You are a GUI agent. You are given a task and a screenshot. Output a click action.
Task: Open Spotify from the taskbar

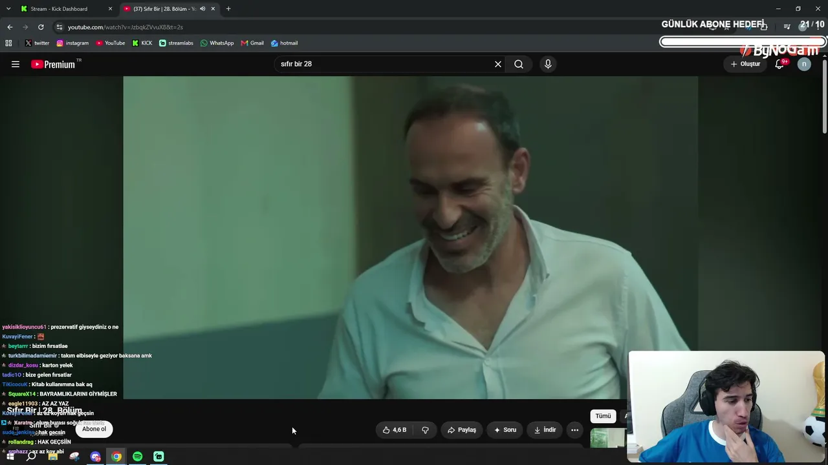pos(138,457)
